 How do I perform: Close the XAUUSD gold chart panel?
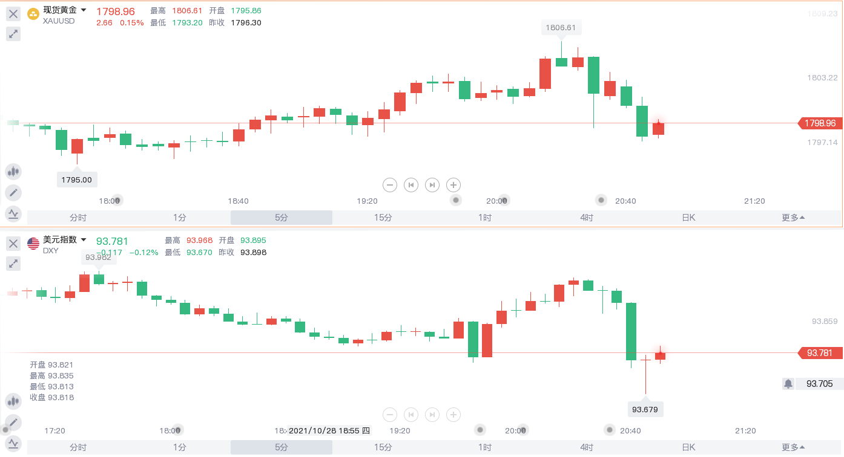(x=13, y=14)
